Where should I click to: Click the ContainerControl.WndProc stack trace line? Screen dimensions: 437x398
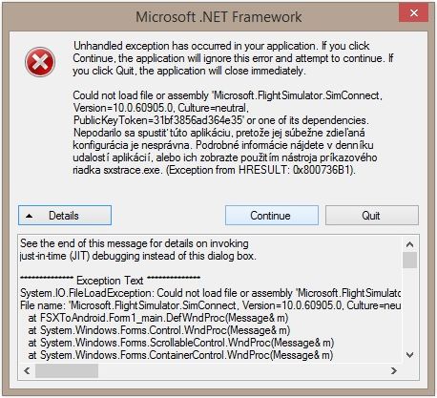180,355
